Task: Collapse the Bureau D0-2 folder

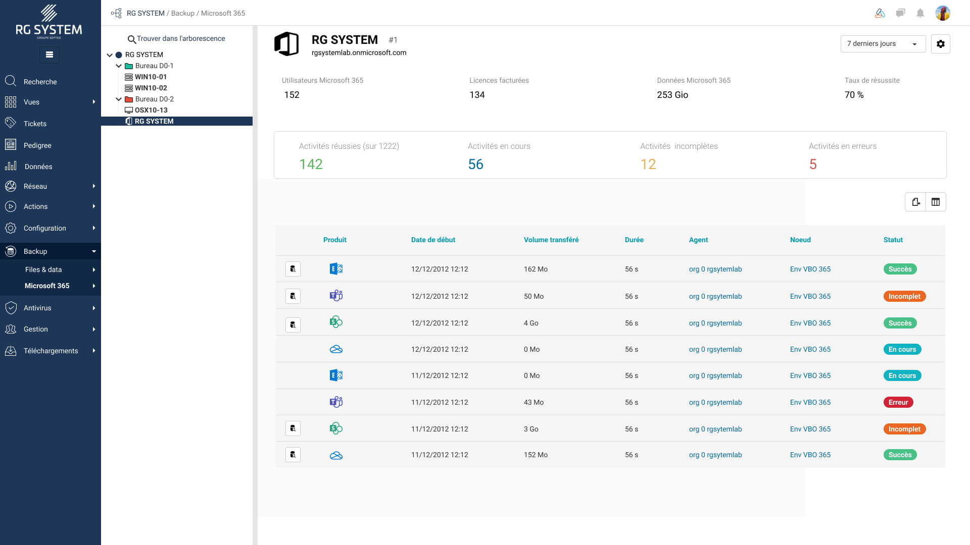Action: [x=119, y=99]
